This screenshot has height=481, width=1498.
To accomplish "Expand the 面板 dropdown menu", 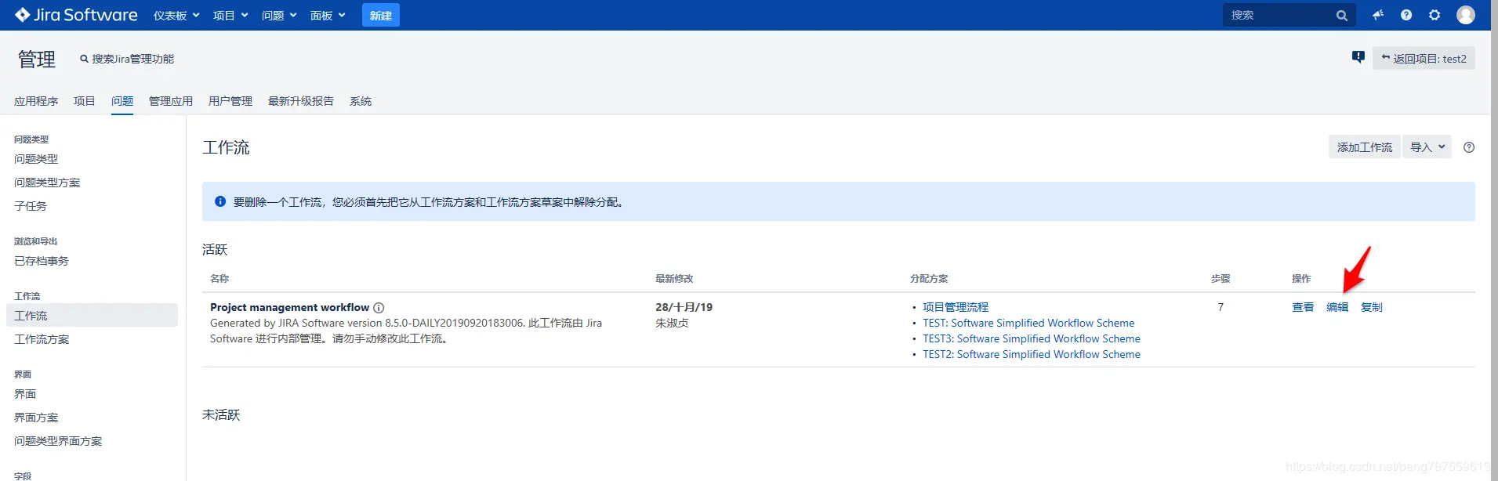I will click(328, 15).
